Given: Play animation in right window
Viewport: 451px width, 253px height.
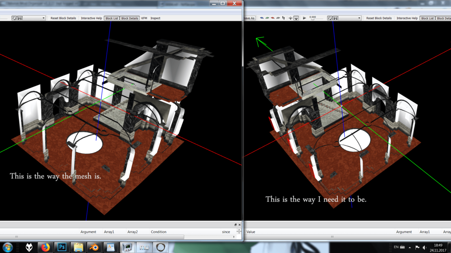Looking at the screenshot, I should click(304, 18).
